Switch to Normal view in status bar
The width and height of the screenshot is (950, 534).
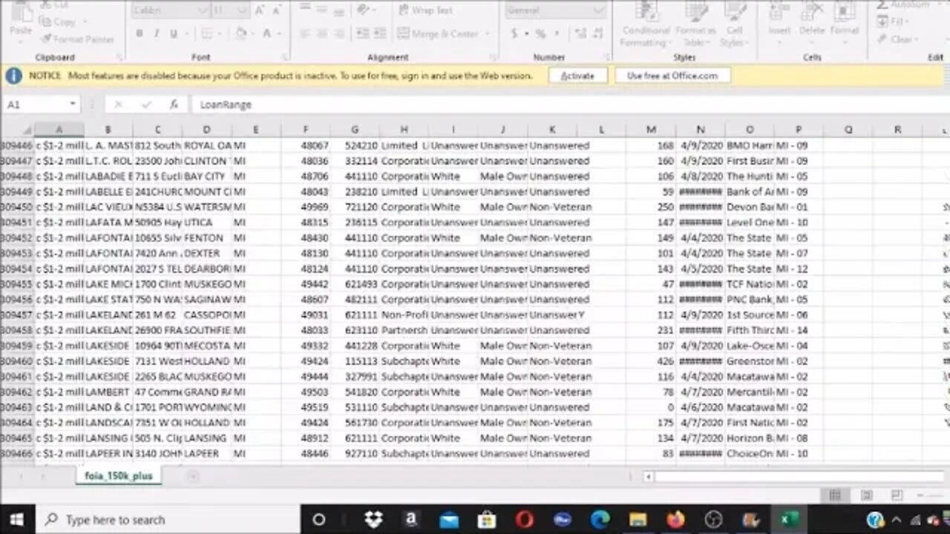pos(835,495)
